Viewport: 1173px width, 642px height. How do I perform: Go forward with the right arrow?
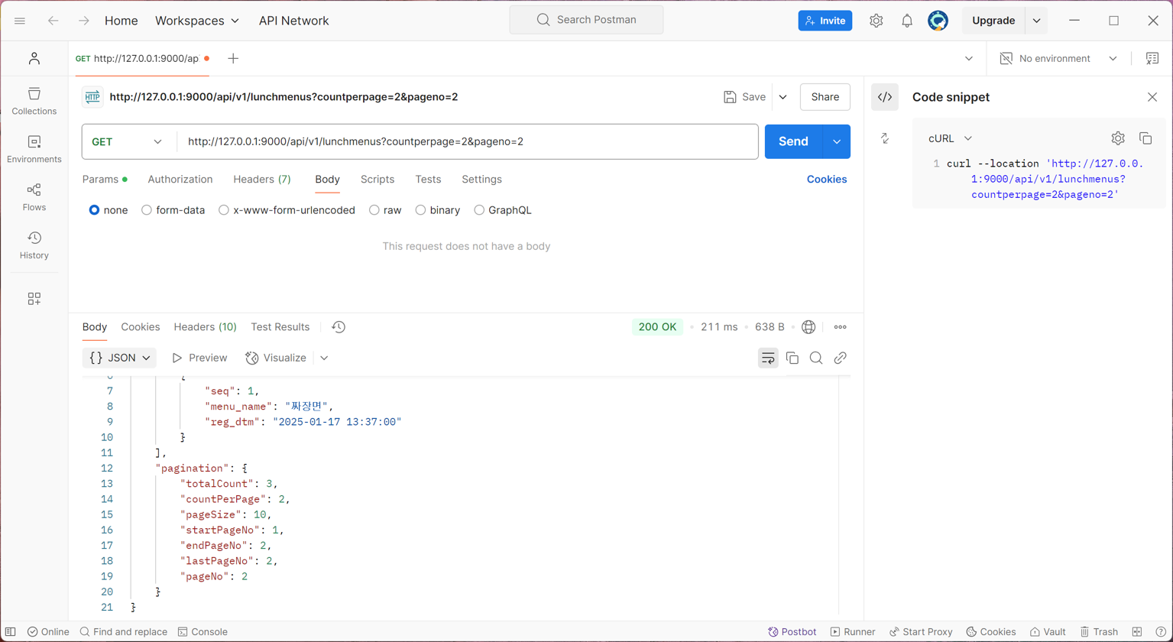click(83, 21)
